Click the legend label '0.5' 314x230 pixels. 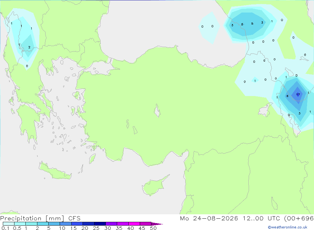(x=17, y=228)
